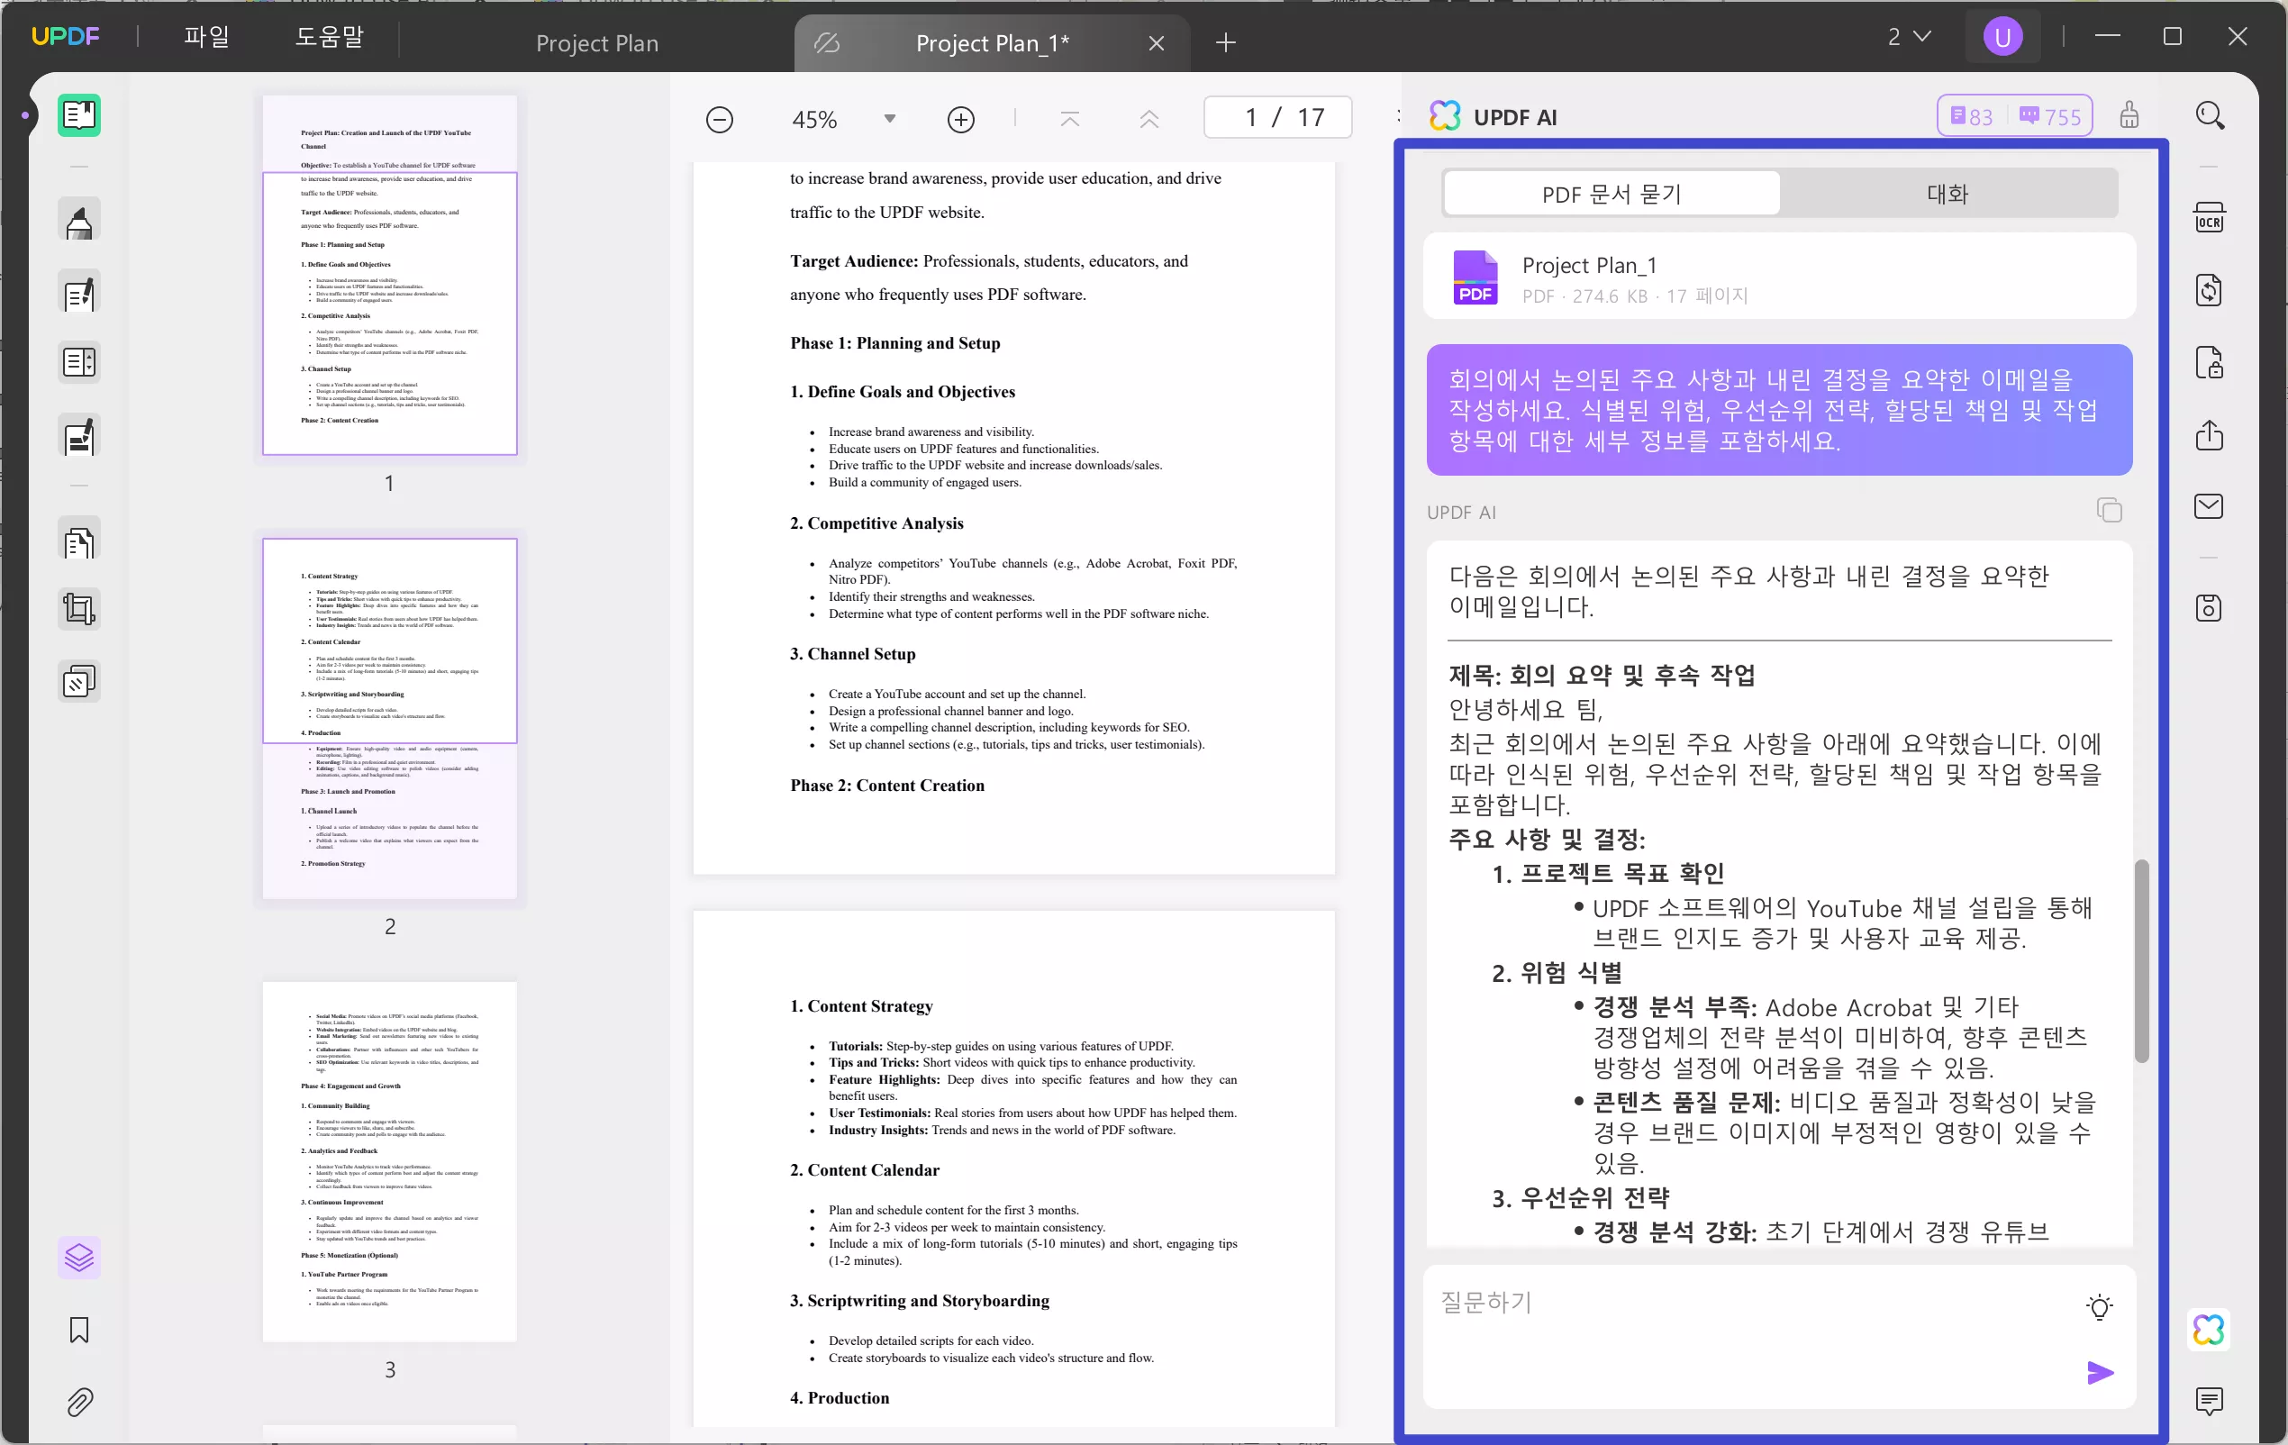This screenshot has width=2288, height=1445.
Task: Click the 'Phase 2: Content Creation' heading
Action: tap(887, 786)
